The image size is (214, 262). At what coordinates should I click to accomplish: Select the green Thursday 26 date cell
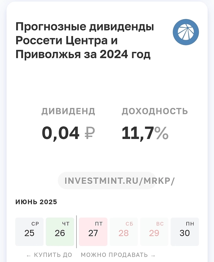coord(60,231)
